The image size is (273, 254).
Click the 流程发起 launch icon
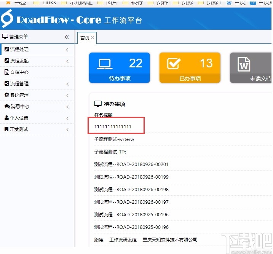pyautogui.click(x=7, y=61)
